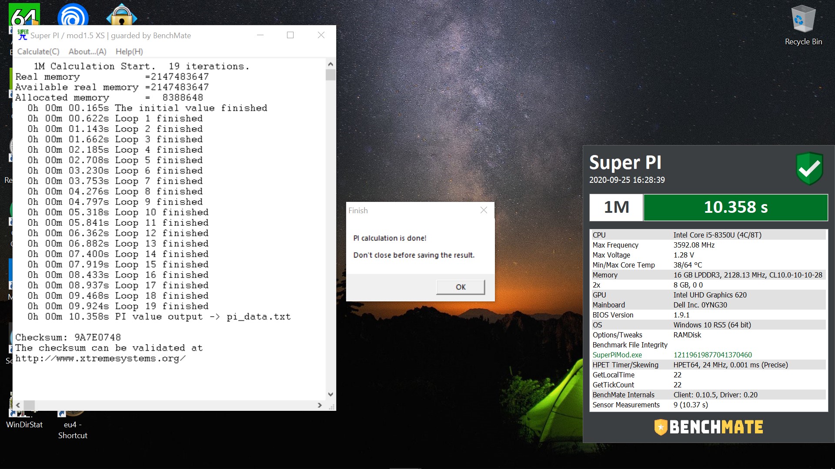Click 'The initial value finished' line
This screenshot has width=835, height=469.
147,108
